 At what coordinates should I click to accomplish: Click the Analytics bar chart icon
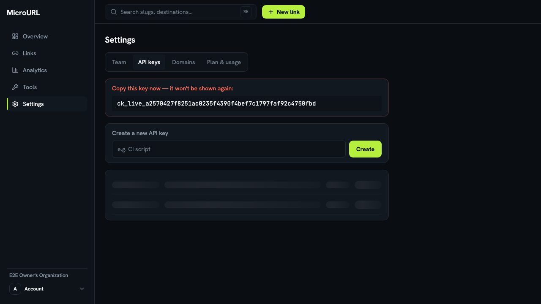pyautogui.click(x=15, y=70)
